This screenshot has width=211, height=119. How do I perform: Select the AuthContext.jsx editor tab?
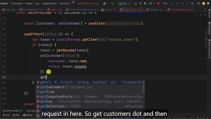(x=131, y=10)
